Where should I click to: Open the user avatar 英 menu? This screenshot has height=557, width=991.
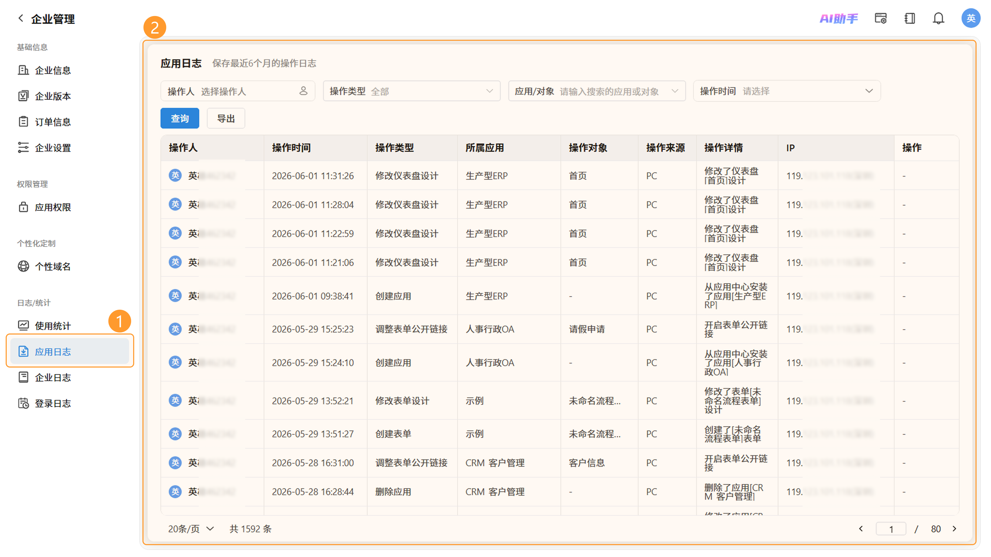pyautogui.click(x=971, y=18)
